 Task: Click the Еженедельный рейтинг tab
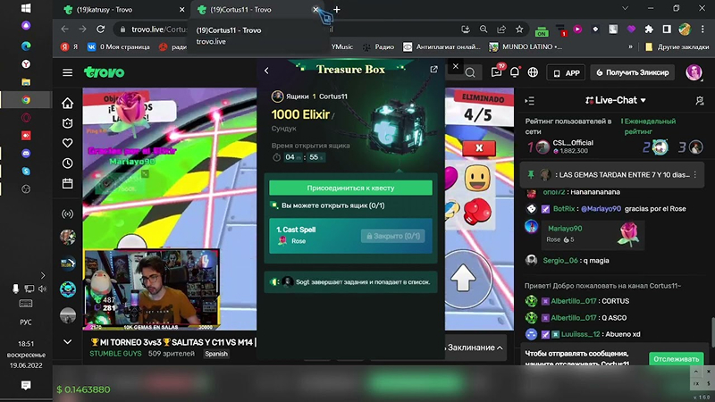tap(650, 126)
